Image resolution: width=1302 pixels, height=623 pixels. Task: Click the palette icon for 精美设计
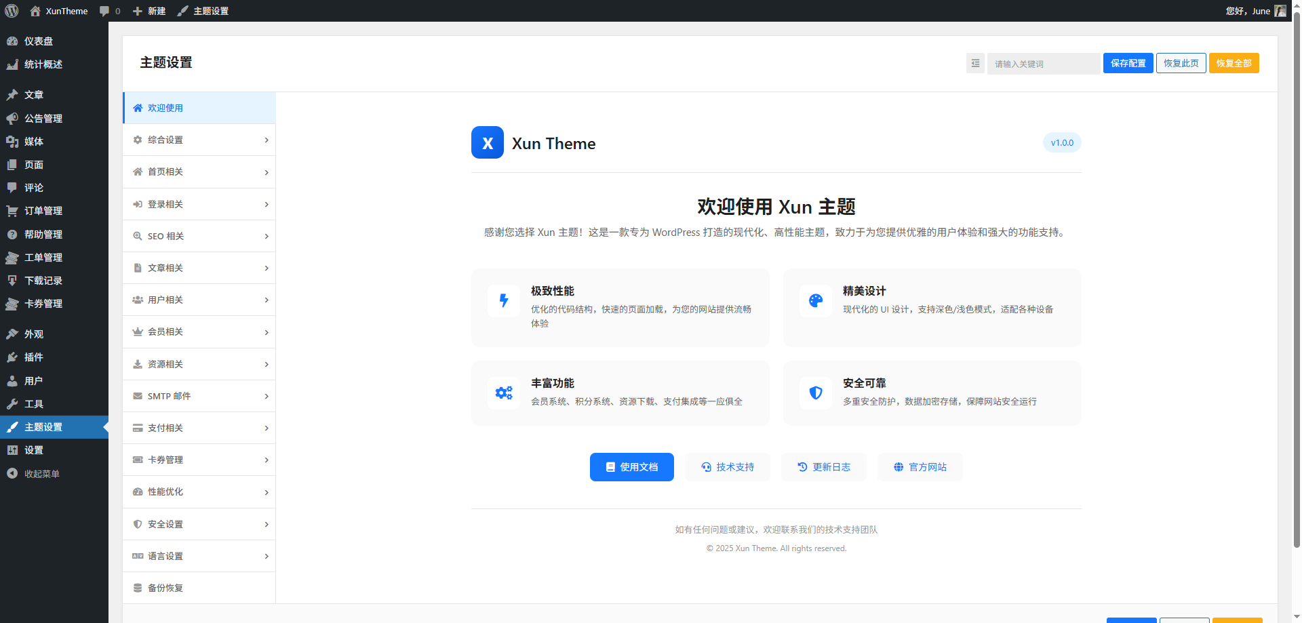(x=815, y=300)
